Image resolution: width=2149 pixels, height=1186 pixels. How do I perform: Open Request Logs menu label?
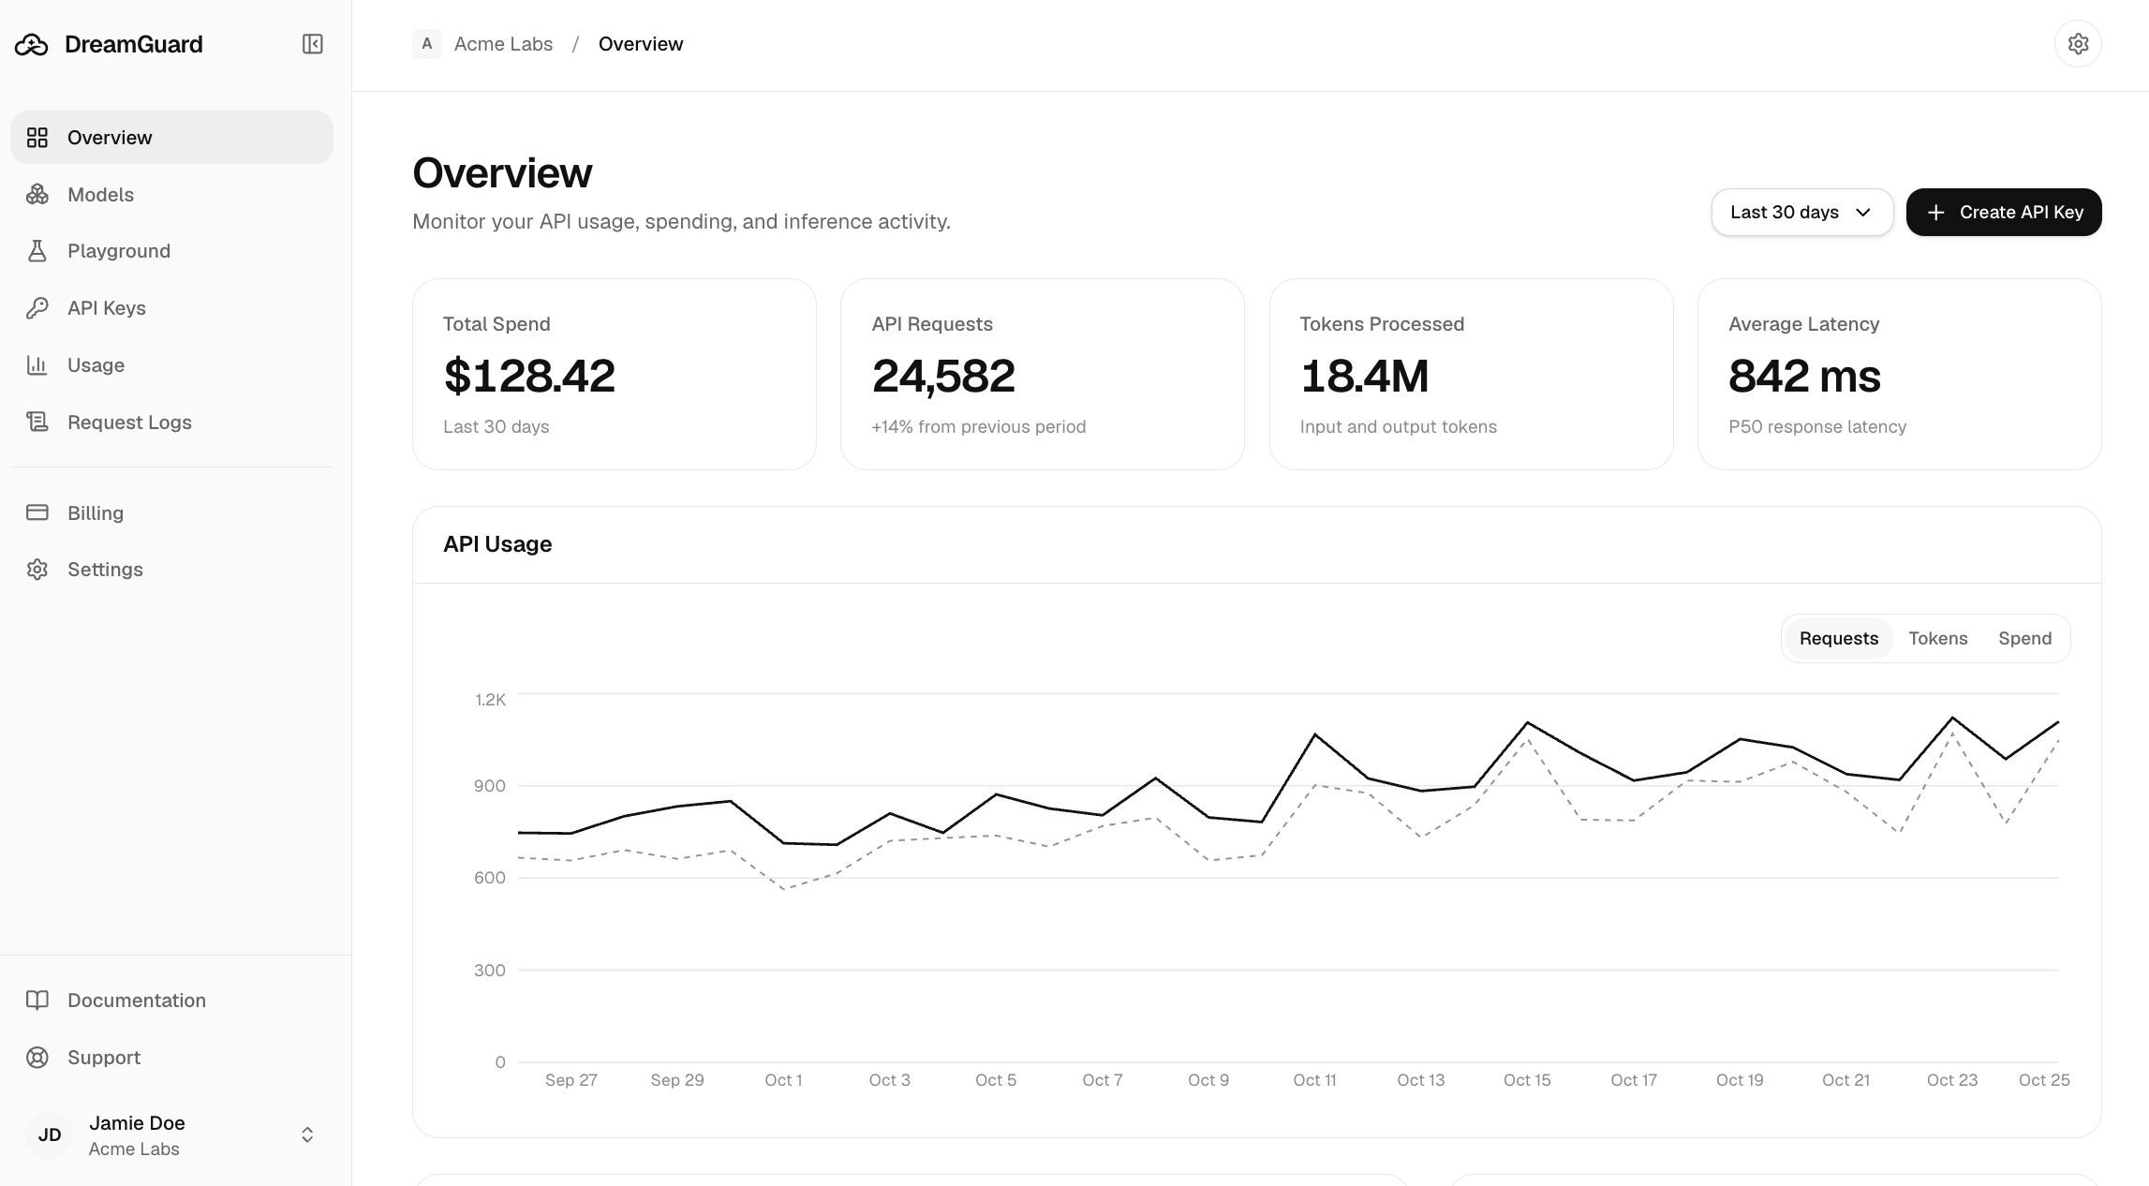[x=129, y=423]
